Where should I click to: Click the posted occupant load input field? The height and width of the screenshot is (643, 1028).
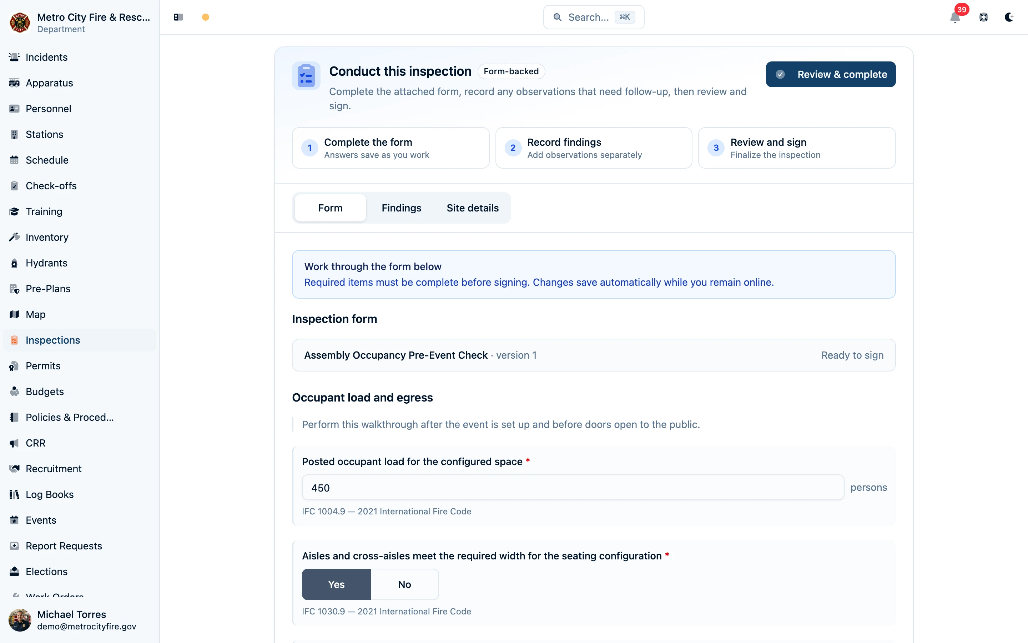pos(573,488)
